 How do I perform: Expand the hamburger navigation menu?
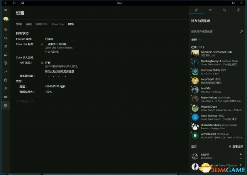6,10
